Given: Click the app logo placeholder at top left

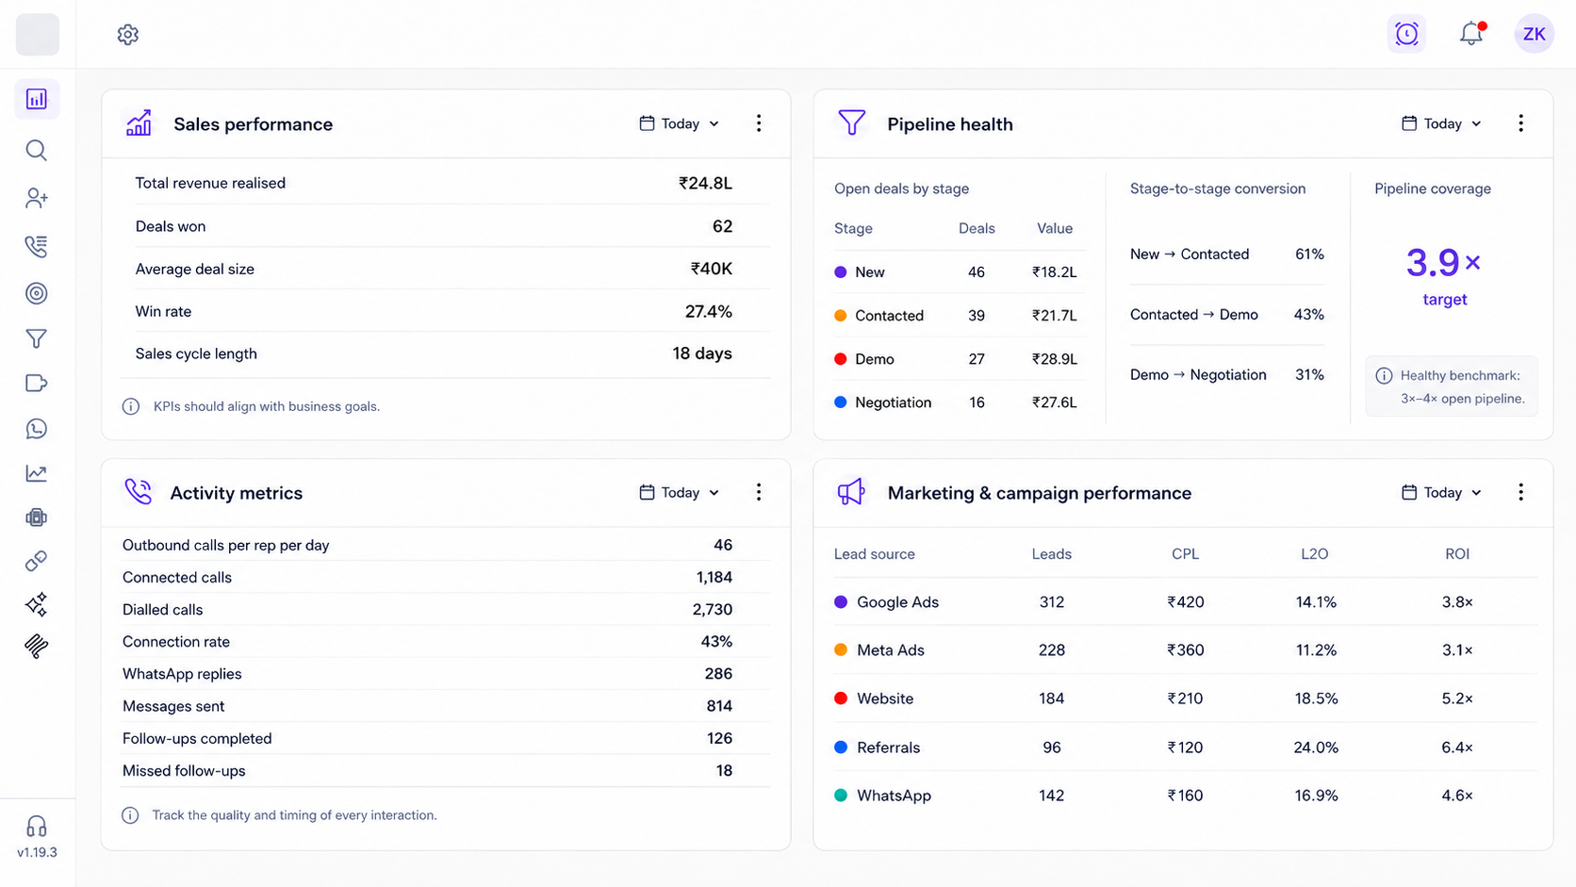Looking at the screenshot, I should [x=38, y=35].
